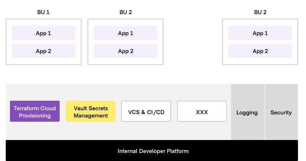Click the gap between rightmost BU 2's apps
Screen dimensions: 306x161
[x=260, y=42]
